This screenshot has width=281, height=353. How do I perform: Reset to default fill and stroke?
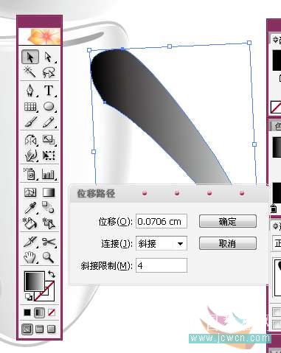click(x=29, y=297)
